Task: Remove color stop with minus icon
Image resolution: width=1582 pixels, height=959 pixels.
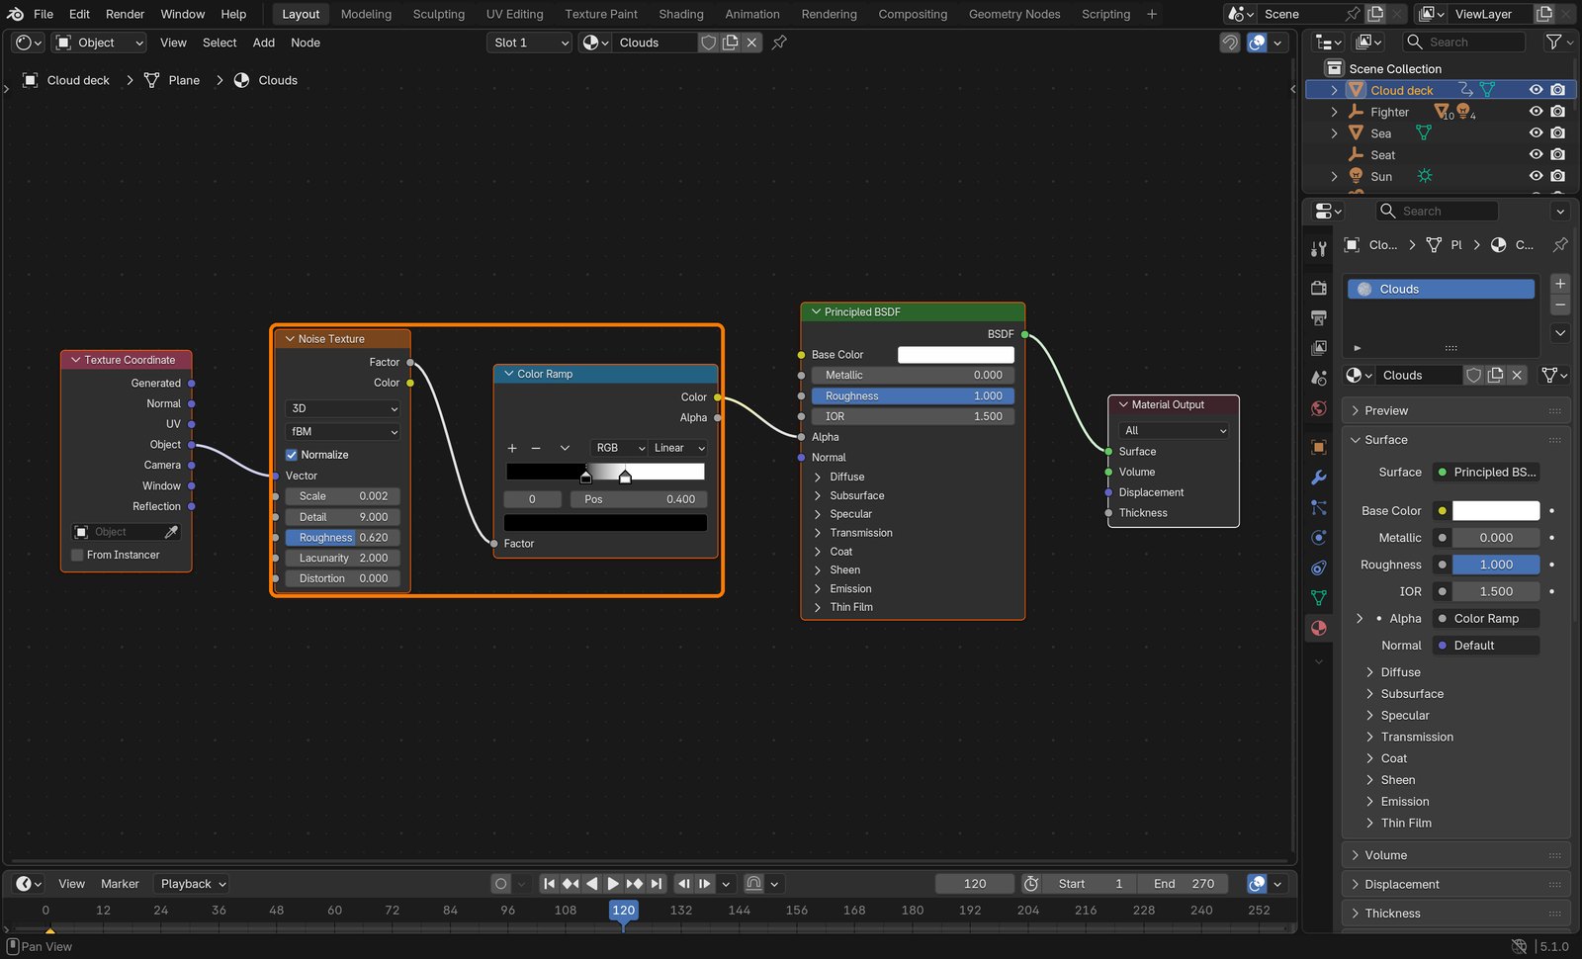Action: [x=536, y=448]
